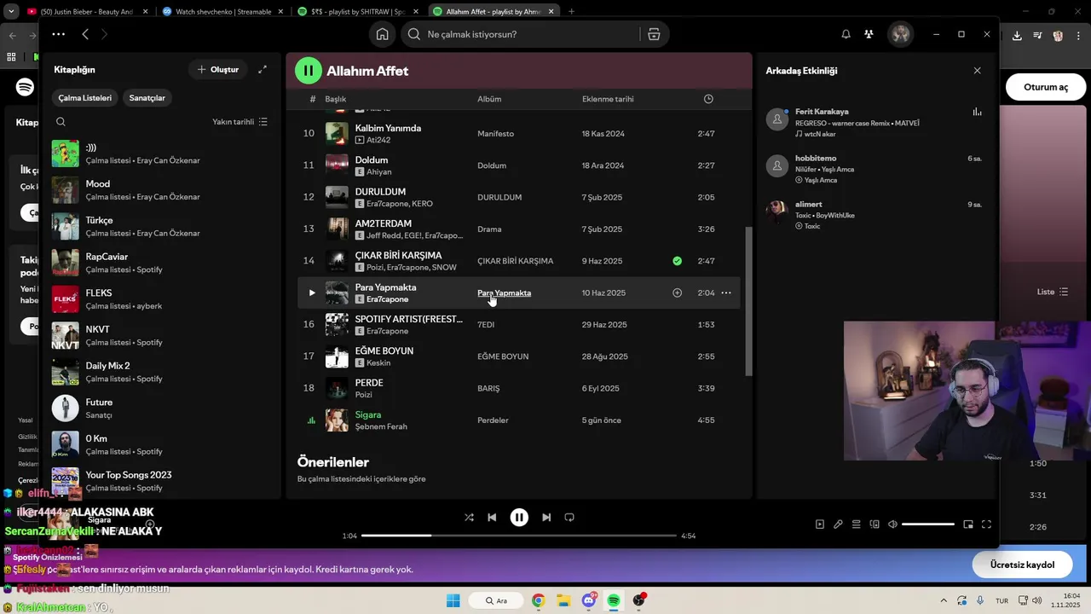
Task: Pause Allahım Affet playlist with green button
Action: pos(309,71)
